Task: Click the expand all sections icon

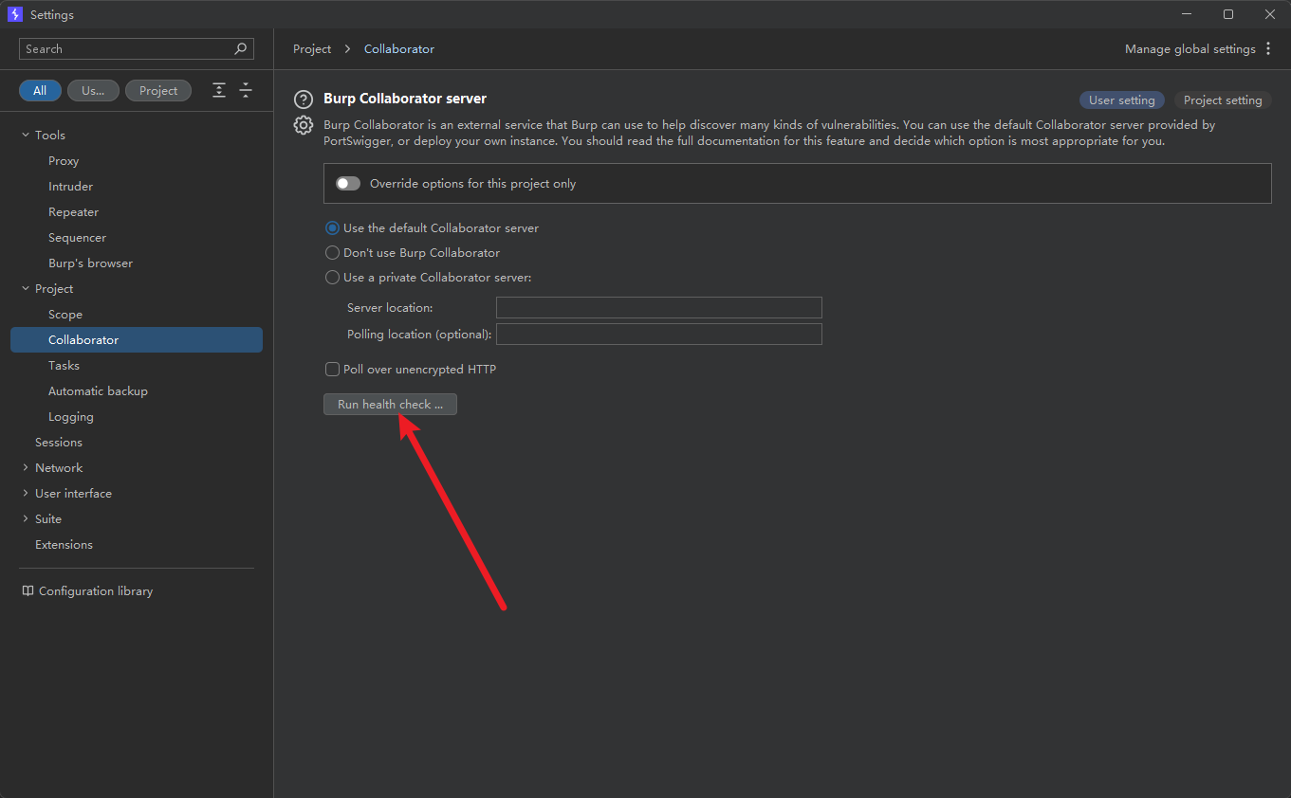Action: [219, 90]
